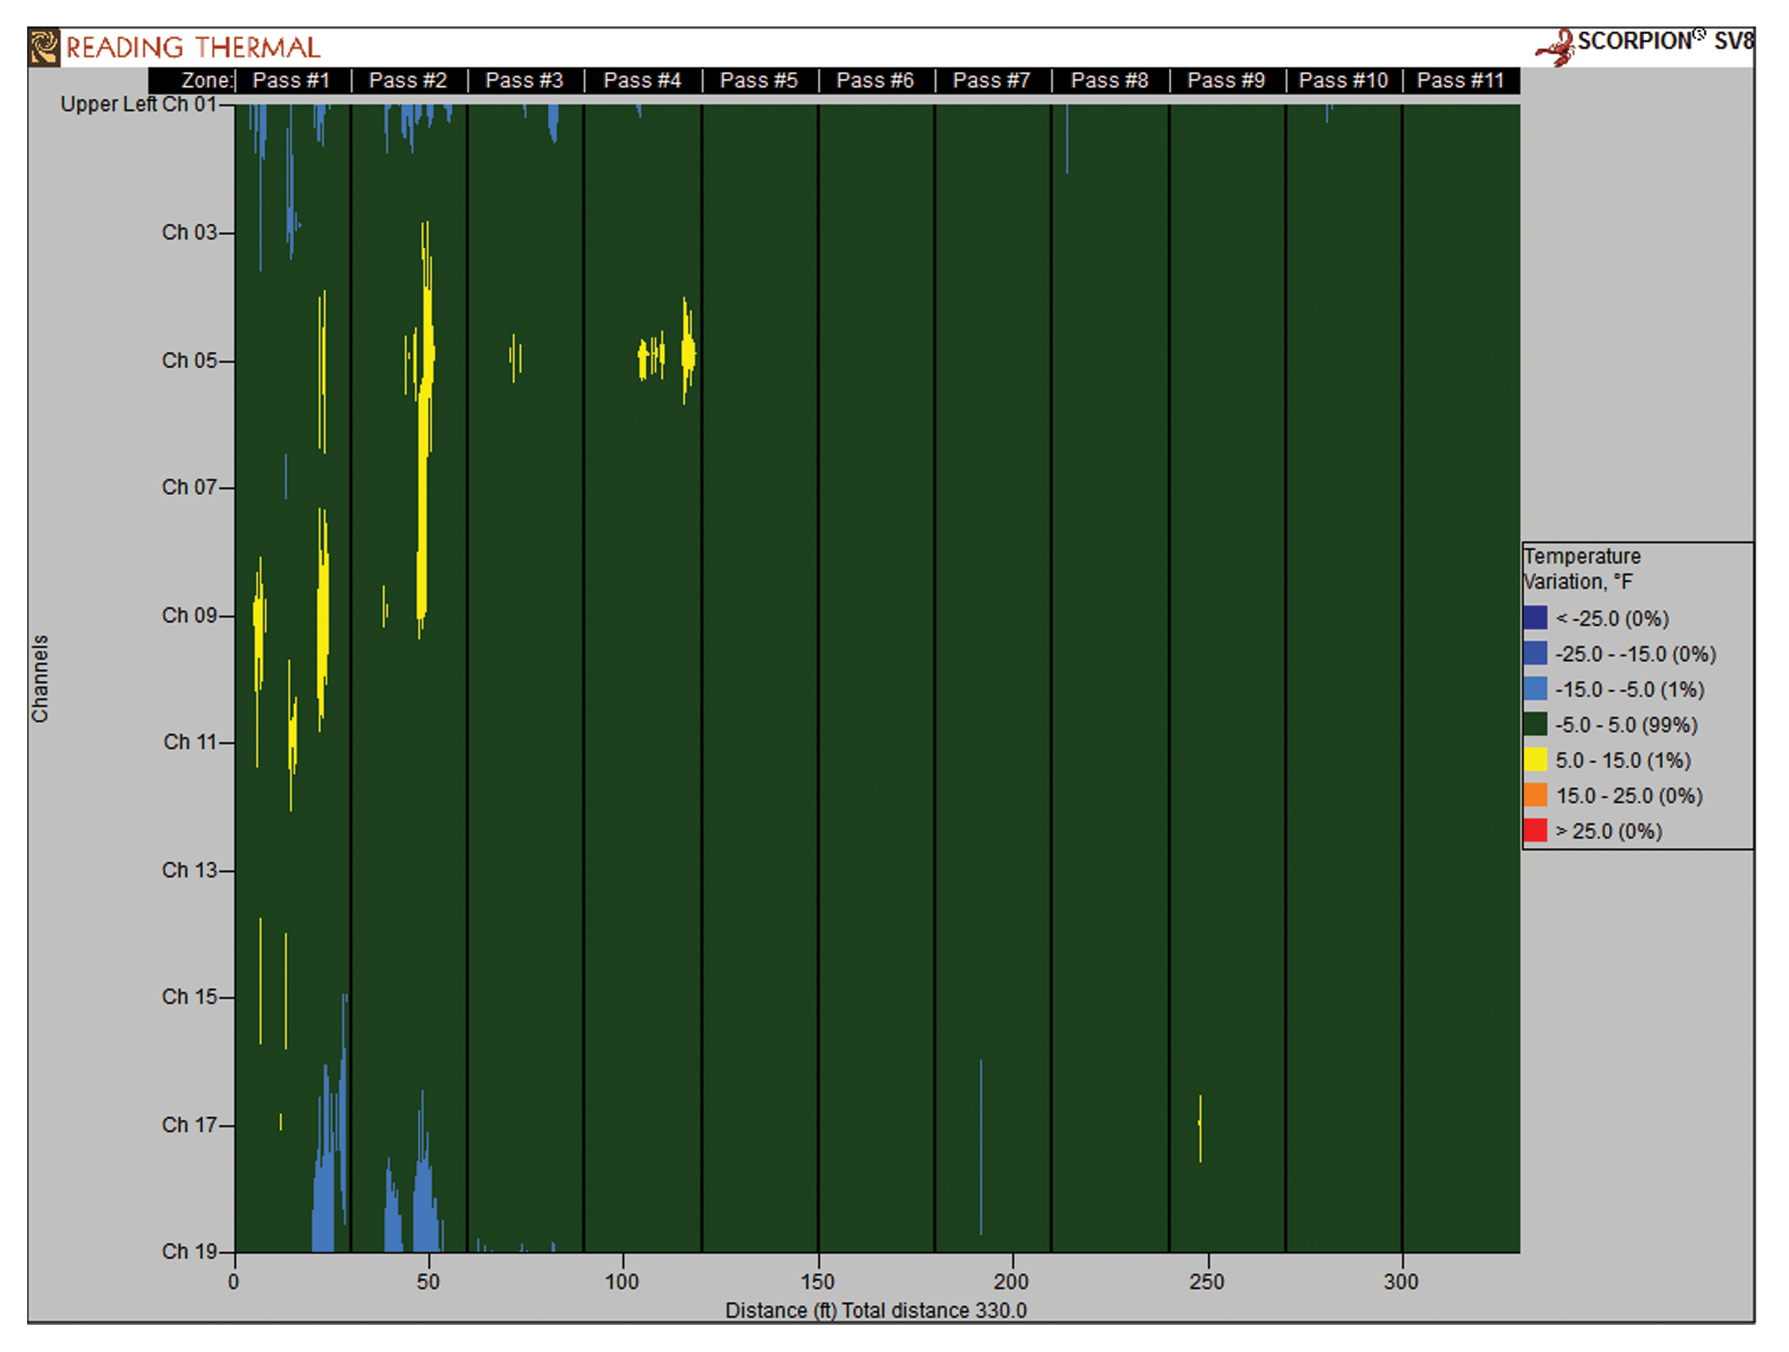Screen dimensions: 1789x1352
Task: Click the Ch 03 axis label
Action: [x=190, y=232]
